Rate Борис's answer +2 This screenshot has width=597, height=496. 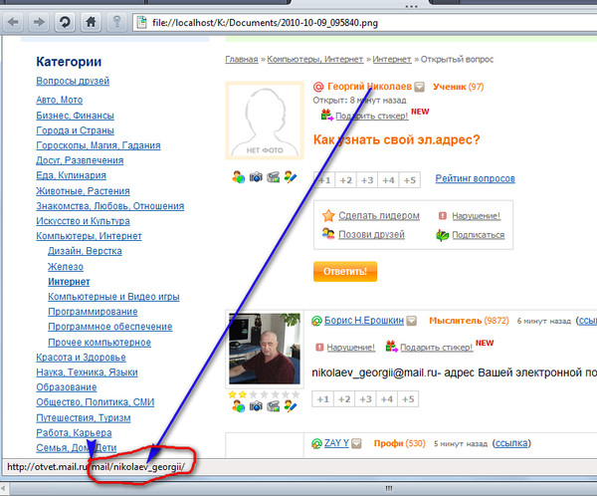coord(344,399)
